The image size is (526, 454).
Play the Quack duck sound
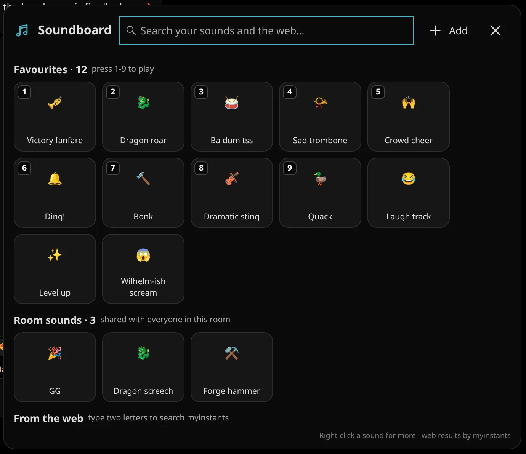coord(320,193)
